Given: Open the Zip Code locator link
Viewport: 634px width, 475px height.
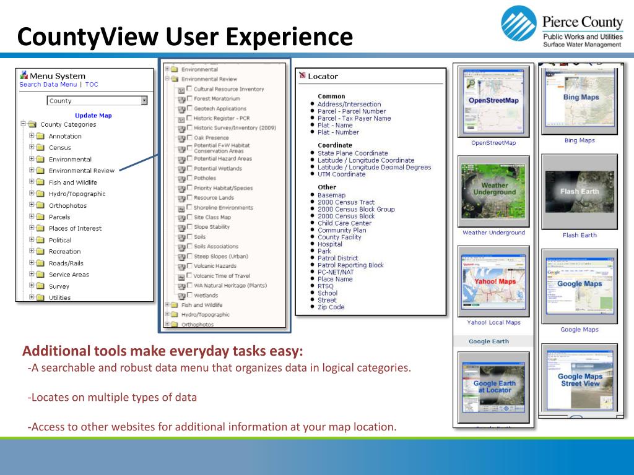Looking at the screenshot, I should [331, 307].
